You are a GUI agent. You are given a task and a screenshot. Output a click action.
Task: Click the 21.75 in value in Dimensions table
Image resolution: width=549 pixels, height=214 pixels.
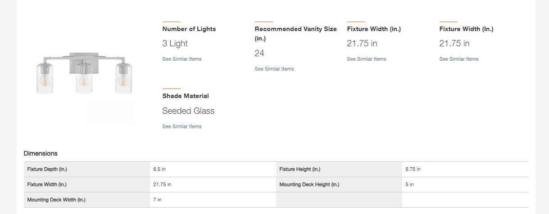[162, 185]
